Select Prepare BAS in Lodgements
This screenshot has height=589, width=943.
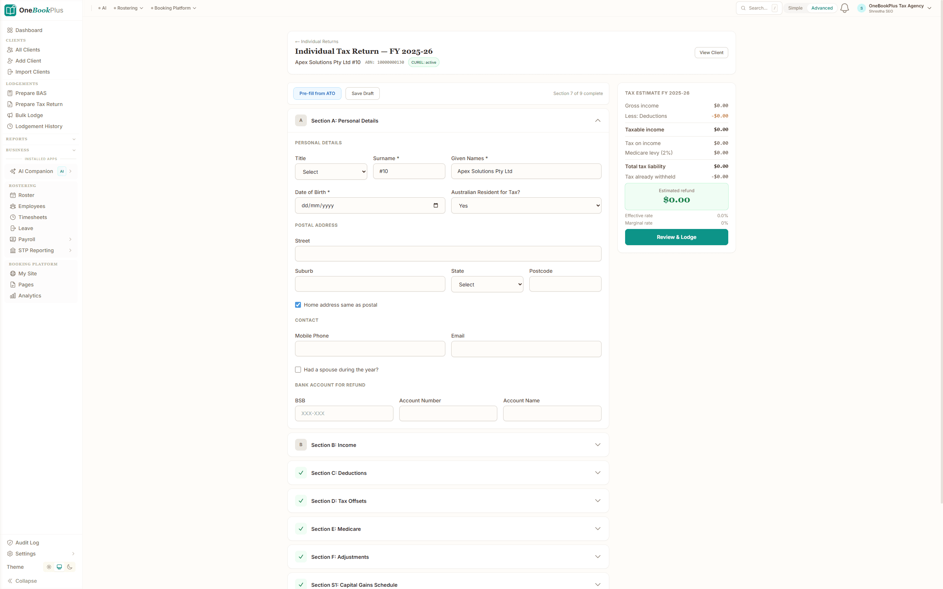tap(31, 93)
